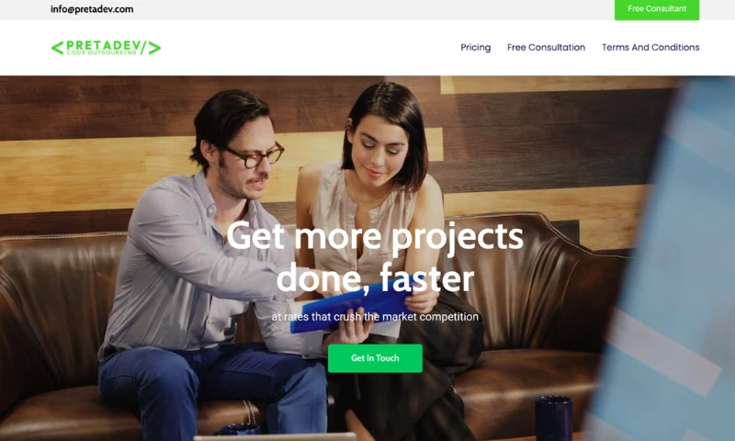Image resolution: width=735 pixels, height=441 pixels.
Task: Click the wooden wall panel behind the couple
Action: [x=539, y=141]
